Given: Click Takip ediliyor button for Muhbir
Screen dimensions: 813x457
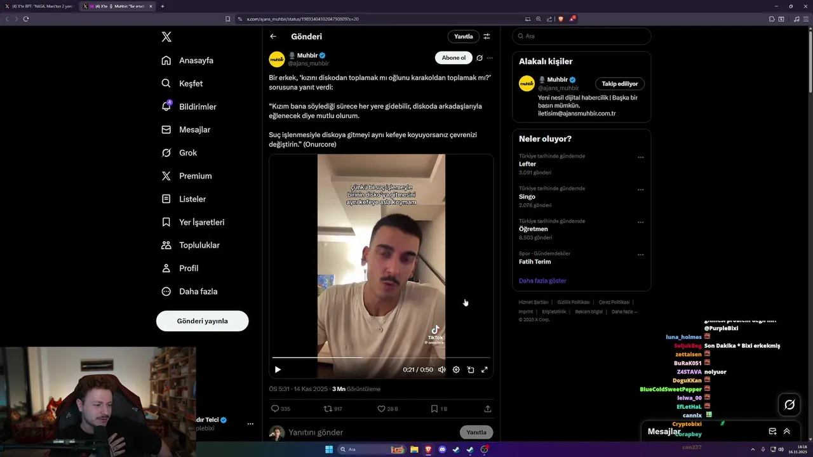Looking at the screenshot, I should pos(620,84).
